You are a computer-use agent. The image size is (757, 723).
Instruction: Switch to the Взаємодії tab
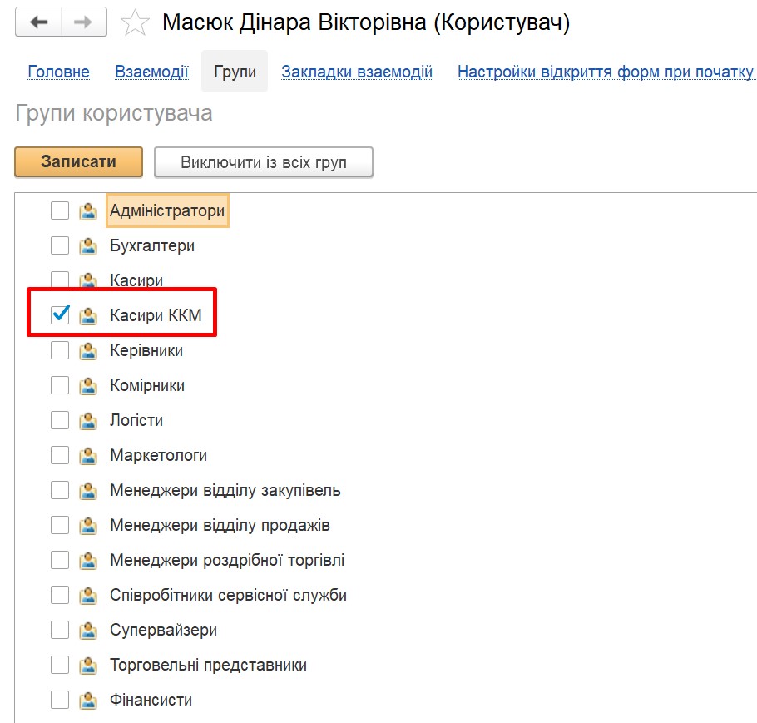[x=151, y=72]
